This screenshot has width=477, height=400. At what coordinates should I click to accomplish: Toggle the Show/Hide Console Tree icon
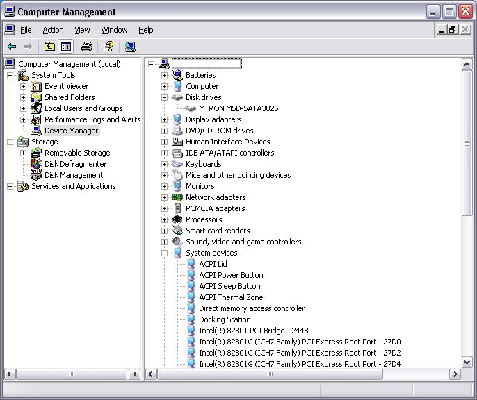pos(66,47)
